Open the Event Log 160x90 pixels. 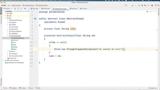tap(152, 88)
